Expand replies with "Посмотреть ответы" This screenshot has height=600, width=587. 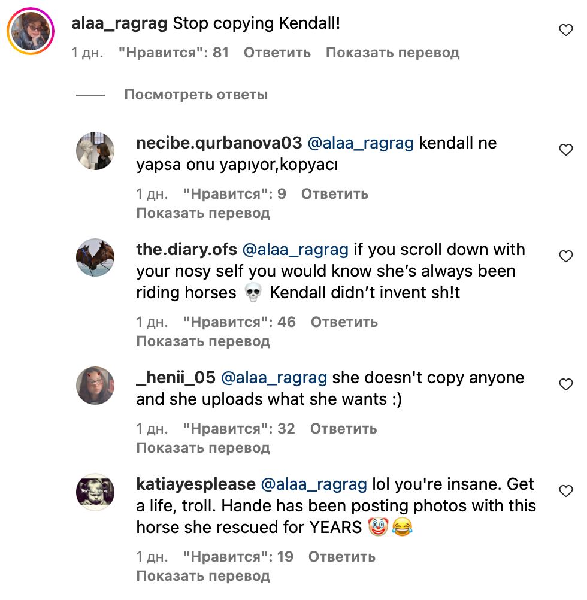click(196, 95)
